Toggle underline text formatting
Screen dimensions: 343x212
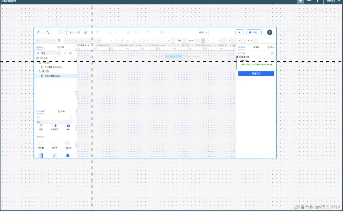pos(122,41)
